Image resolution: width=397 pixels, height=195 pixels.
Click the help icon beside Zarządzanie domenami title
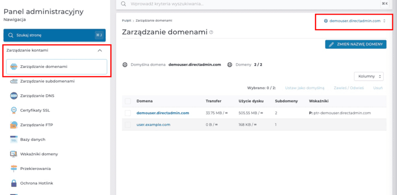(211, 33)
